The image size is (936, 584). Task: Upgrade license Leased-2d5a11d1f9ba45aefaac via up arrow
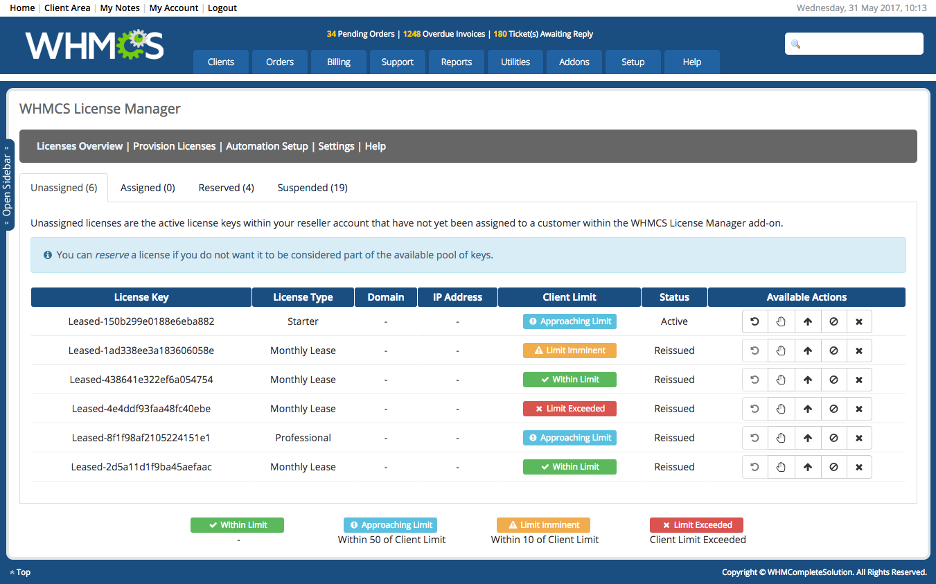click(x=807, y=467)
